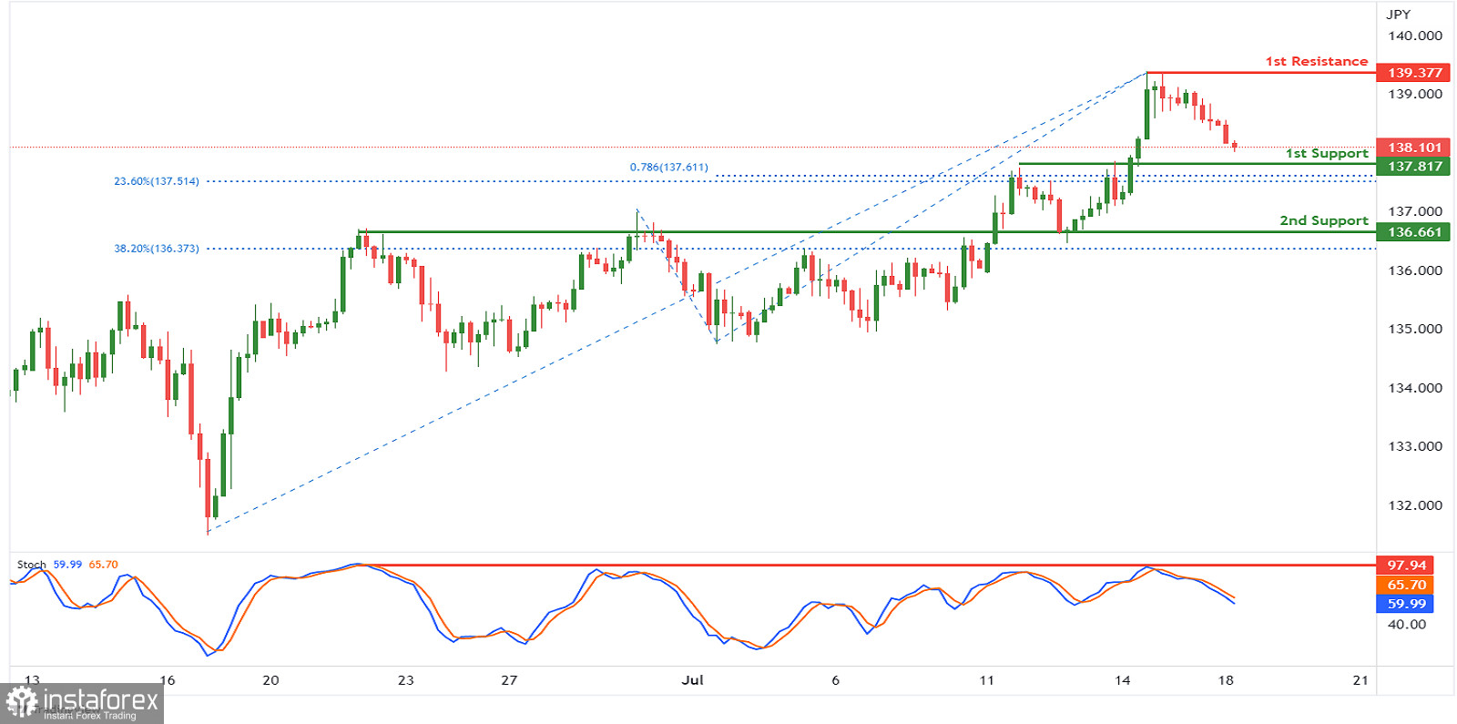Image resolution: width=1457 pixels, height=724 pixels.
Task: Click the date label 6 on time axis
Action: [x=835, y=680]
